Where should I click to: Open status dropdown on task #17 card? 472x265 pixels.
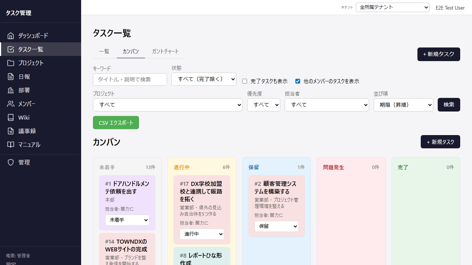click(x=202, y=234)
